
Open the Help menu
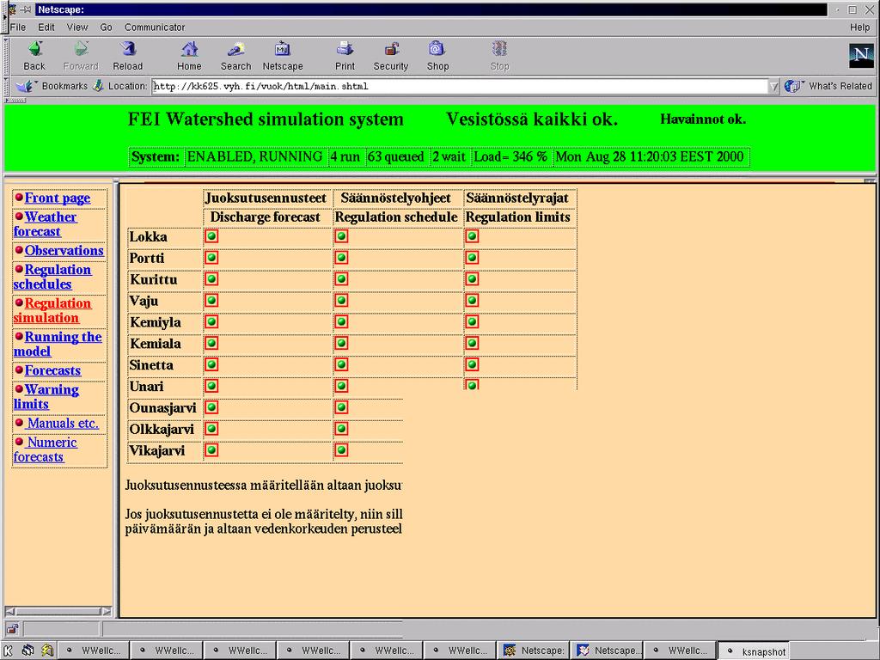coord(859,27)
